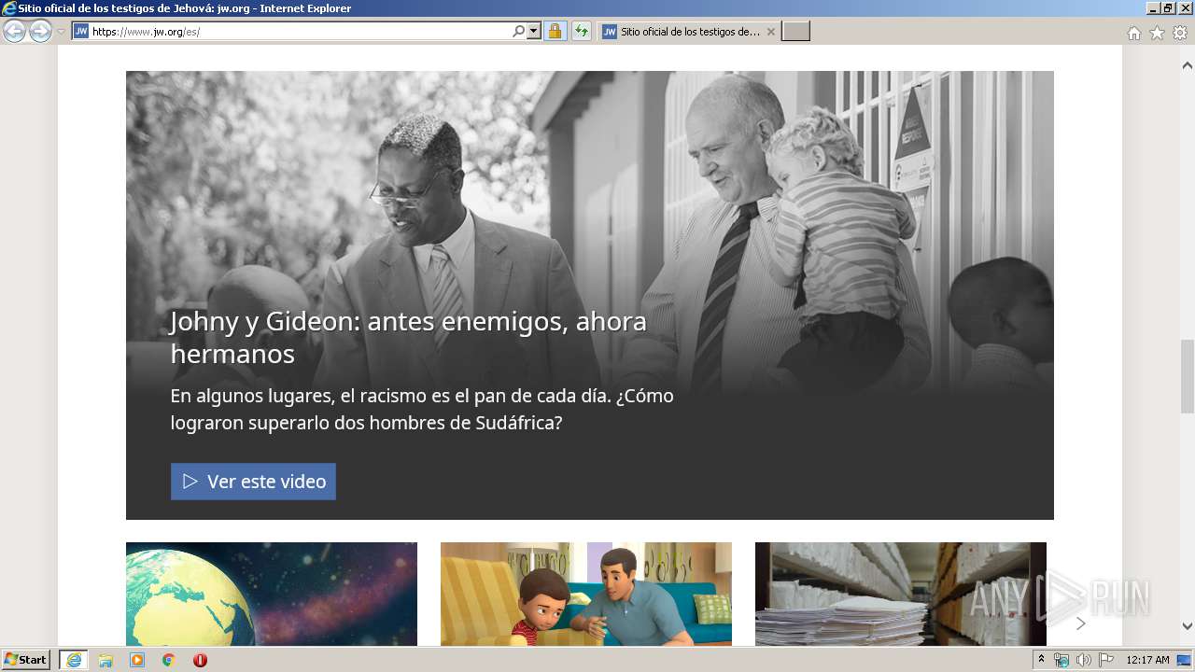This screenshot has width=1195, height=672.
Task: Click the search magnifier in address bar
Action: click(519, 32)
